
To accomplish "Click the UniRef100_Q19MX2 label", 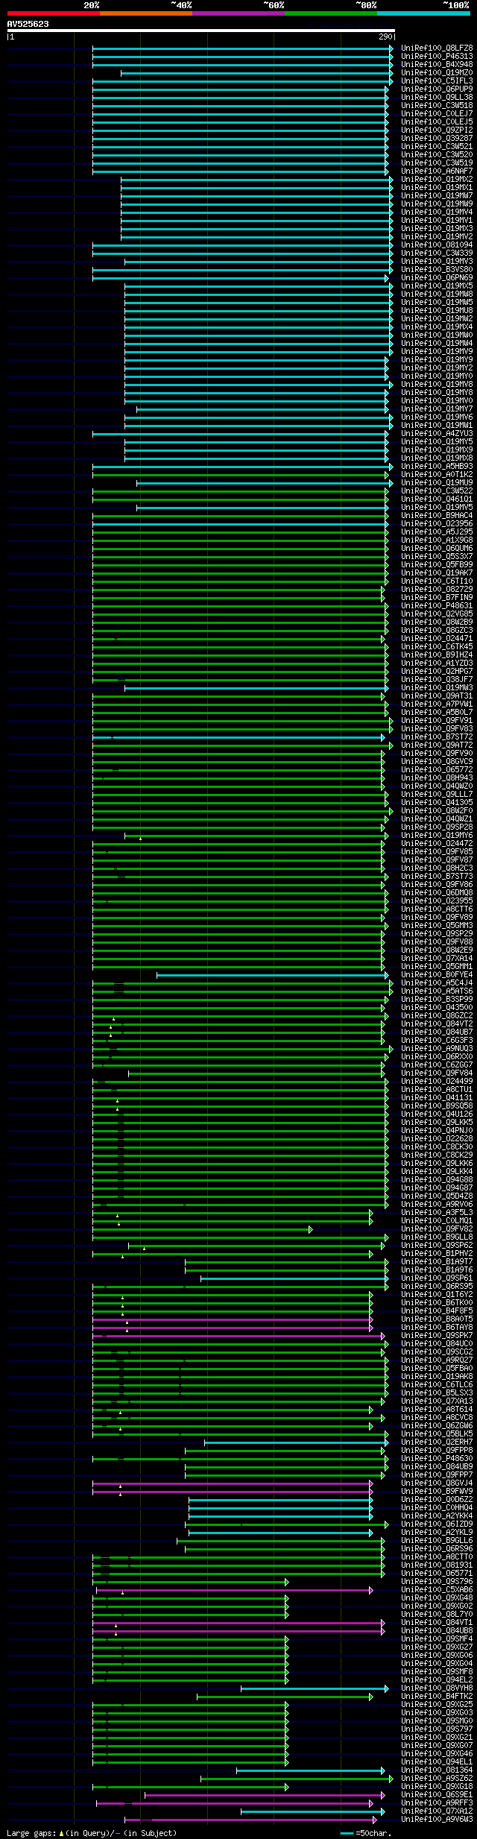I will point(437,179).
